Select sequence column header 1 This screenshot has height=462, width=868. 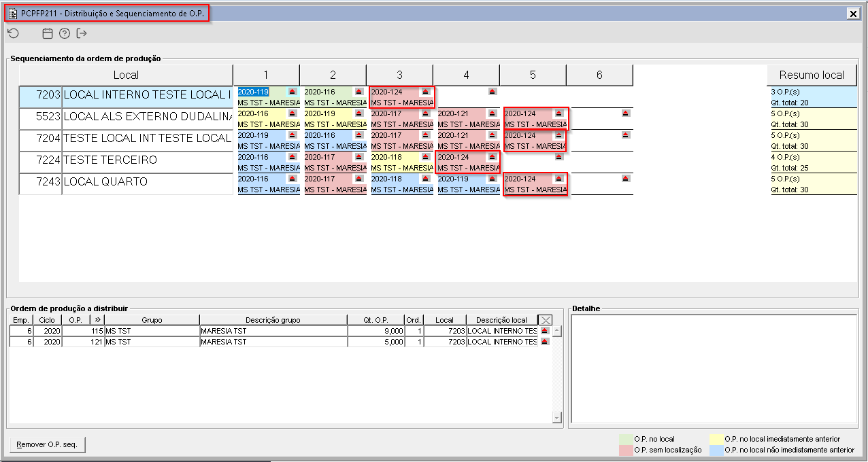[x=266, y=75]
